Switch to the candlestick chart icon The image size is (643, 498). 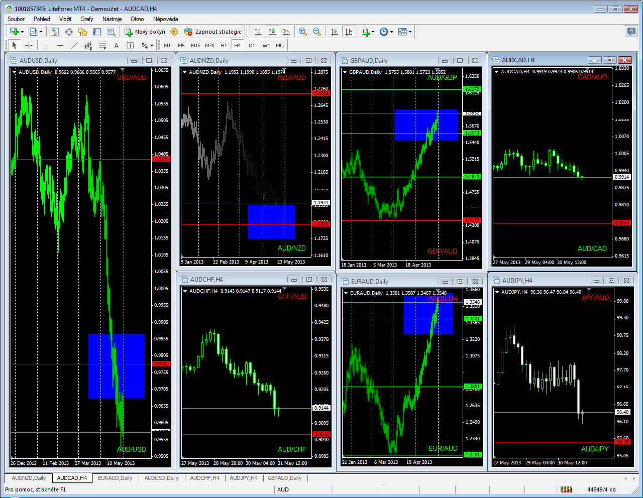click(x=272, y=32)
